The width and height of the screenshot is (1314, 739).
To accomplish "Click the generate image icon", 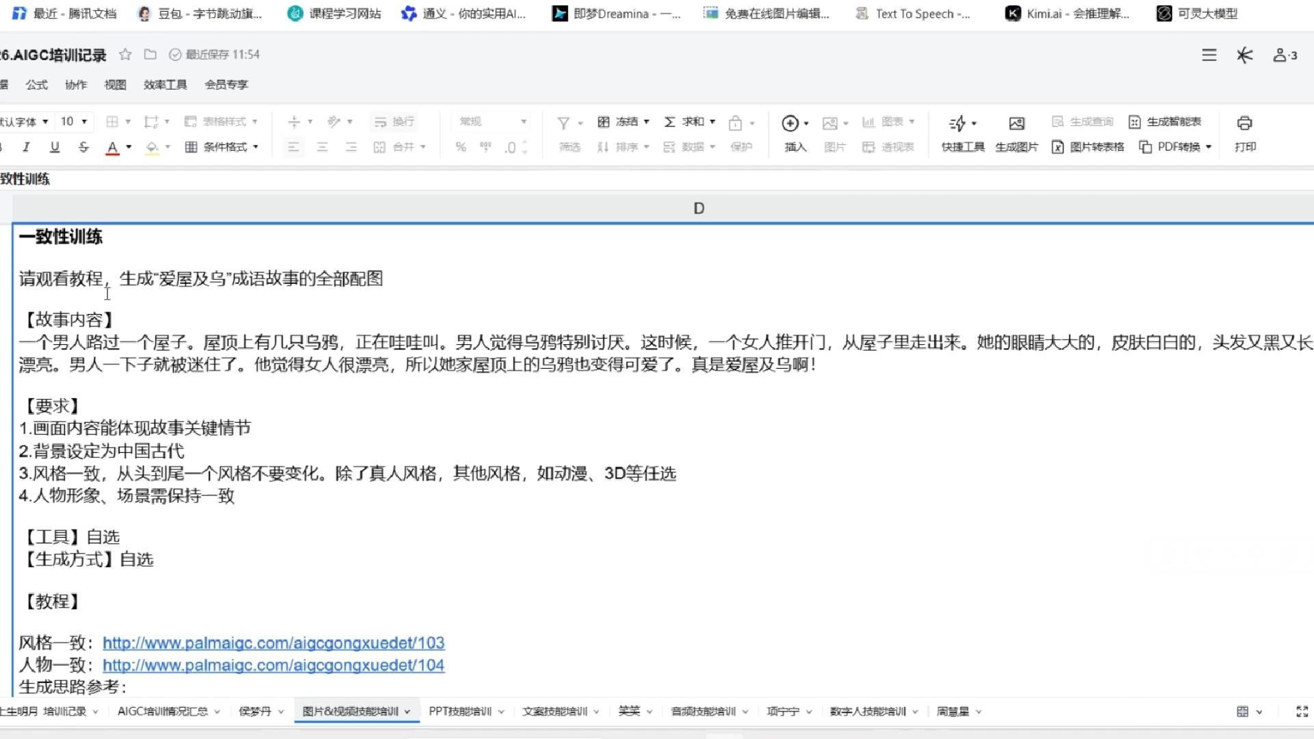I will pyautogui.click(x=1016, y=123).
